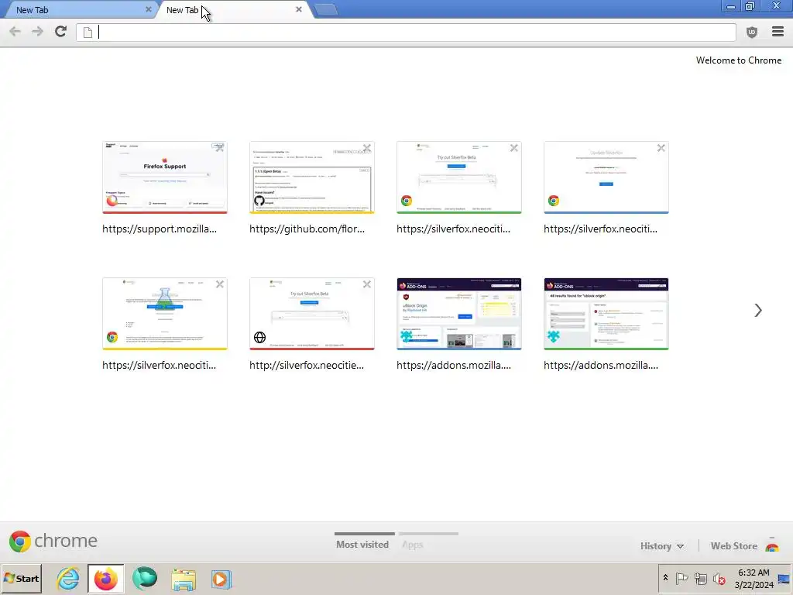The width and height of the screenshot is (793, 595).
Task: Remove the Firefox Support thumbnail
Action: click(x=219, y=148)
